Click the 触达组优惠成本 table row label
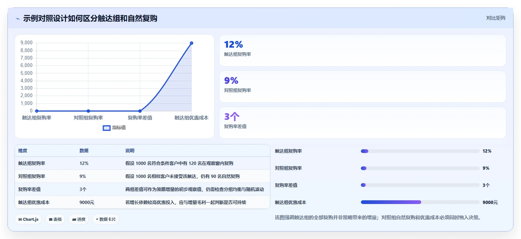Screen dimensions: 521x239 point(34,203)
